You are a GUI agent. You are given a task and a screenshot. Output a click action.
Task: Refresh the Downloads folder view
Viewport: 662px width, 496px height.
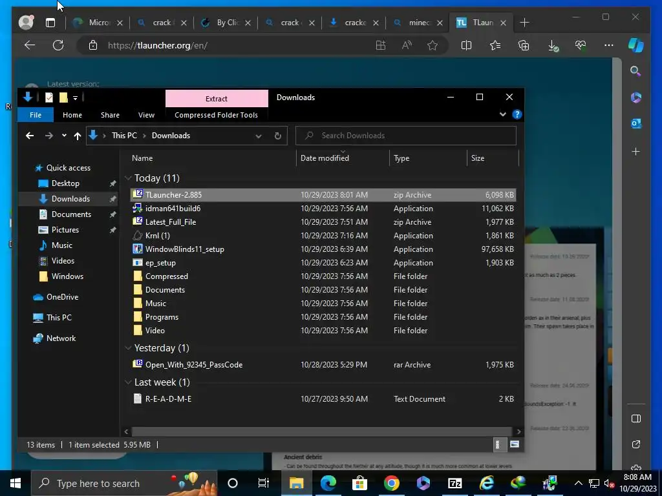[278, 136]
